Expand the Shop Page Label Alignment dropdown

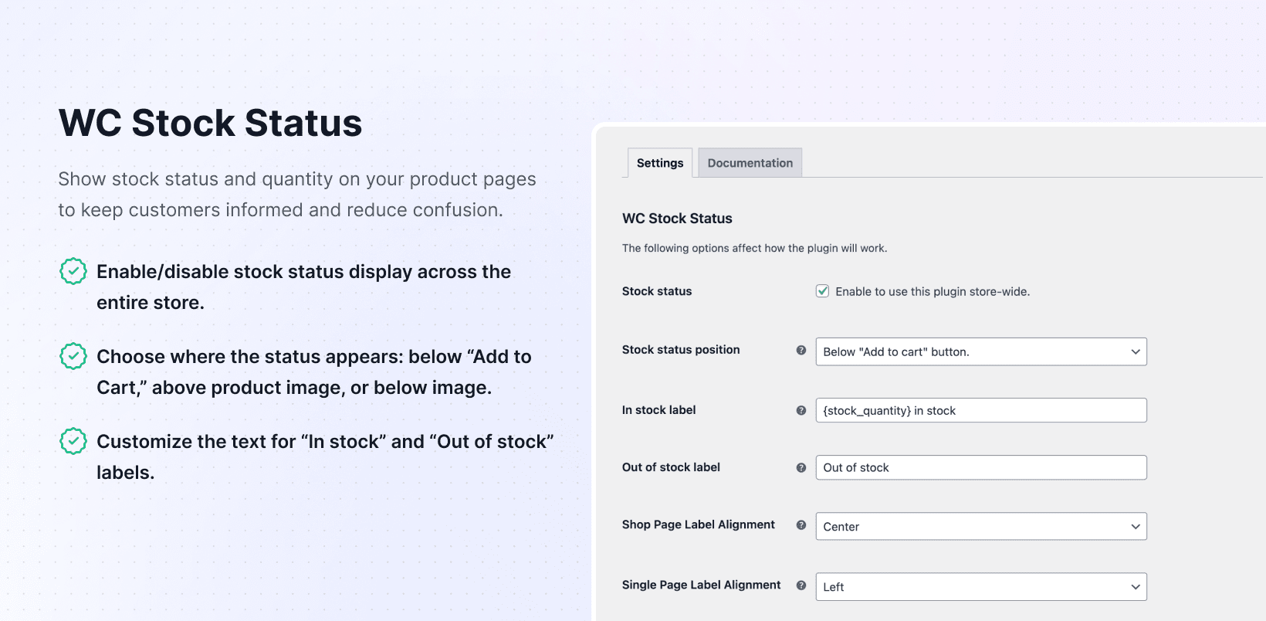pyautogui.click(x=980, y=526)
